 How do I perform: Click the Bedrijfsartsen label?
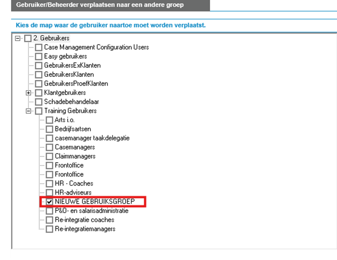pos(73,129)
